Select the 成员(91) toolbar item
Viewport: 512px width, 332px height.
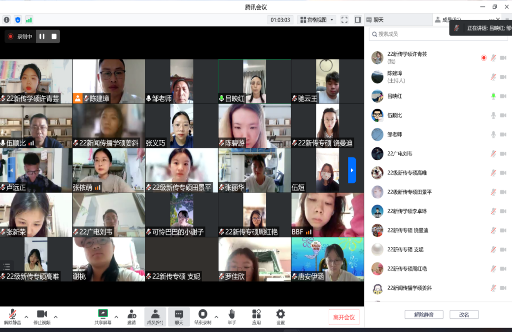[155, 316]
